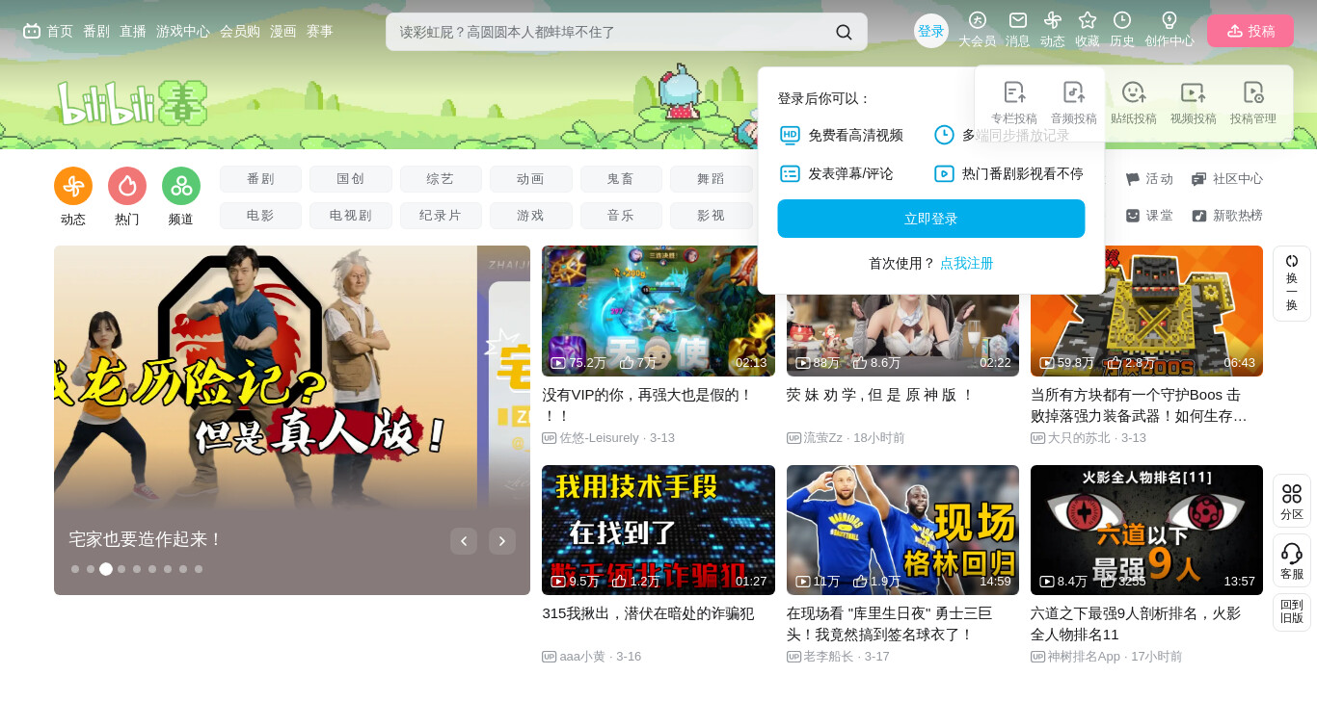Open 消息 mail icon

[1018, 20]
